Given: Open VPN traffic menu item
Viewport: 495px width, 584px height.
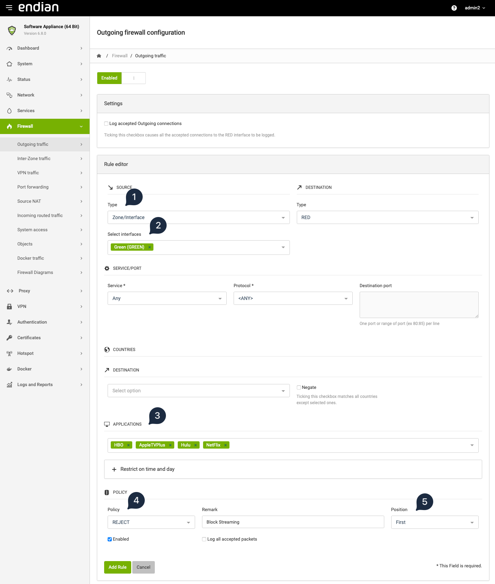Looking at the screenshot, I should 45,173.
